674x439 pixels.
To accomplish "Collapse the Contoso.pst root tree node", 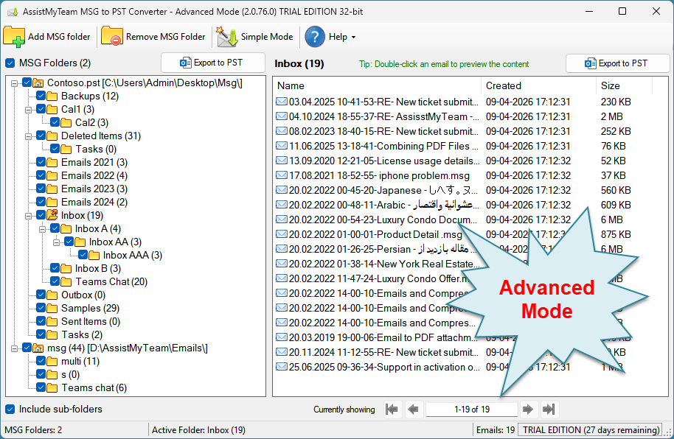I will (x=14, y=83).
